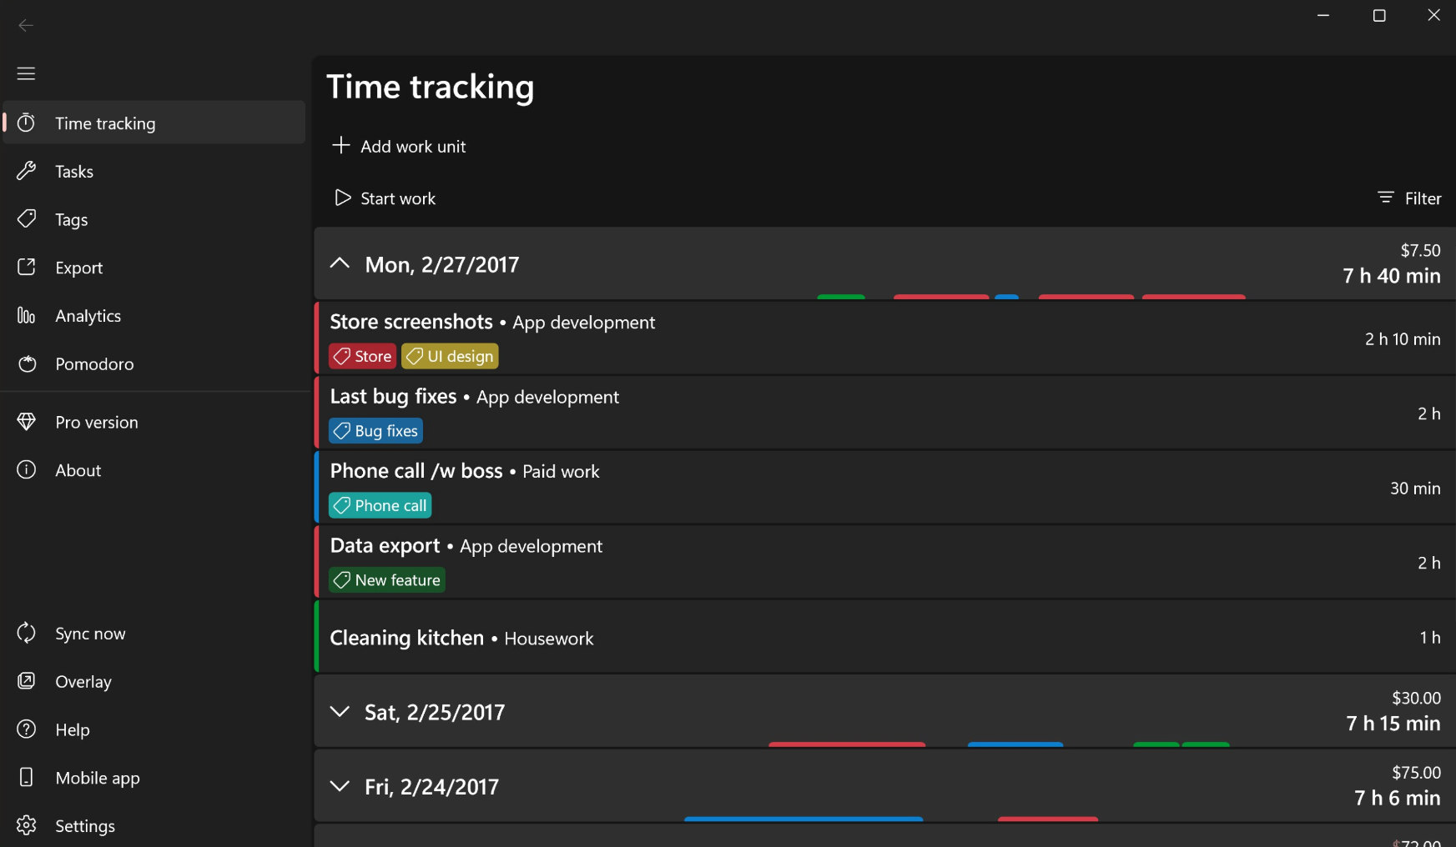Click the Start work button
Image resolution: width=1456 pixels, height=847 pixels.
pos(384,198)
